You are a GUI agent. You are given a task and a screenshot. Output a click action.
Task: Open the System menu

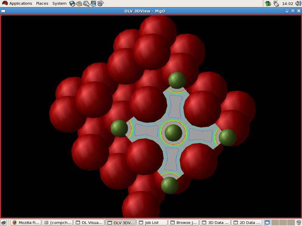[x=59, y=3]
